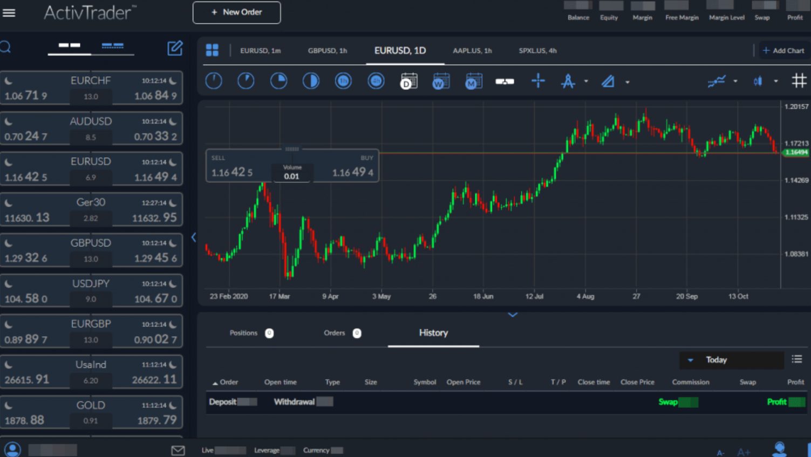
Task: Open the Positions tab
Action: tap(243, 333)
